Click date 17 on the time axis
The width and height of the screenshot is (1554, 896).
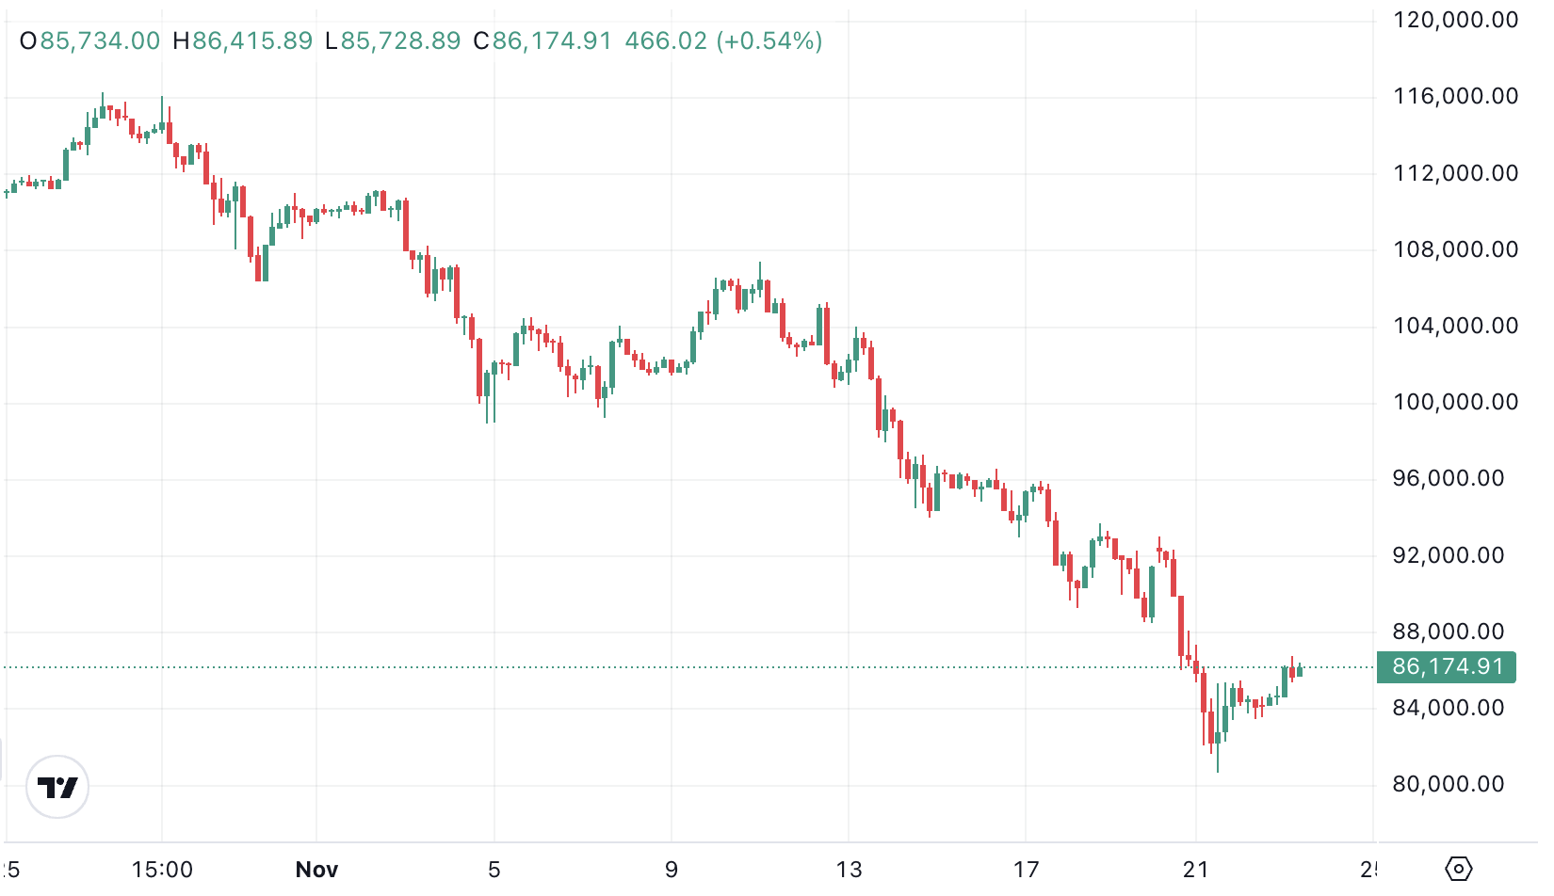tap(1026, 870)
